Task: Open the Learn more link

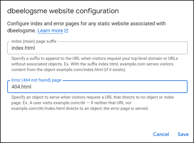Action: coord(50,31)
